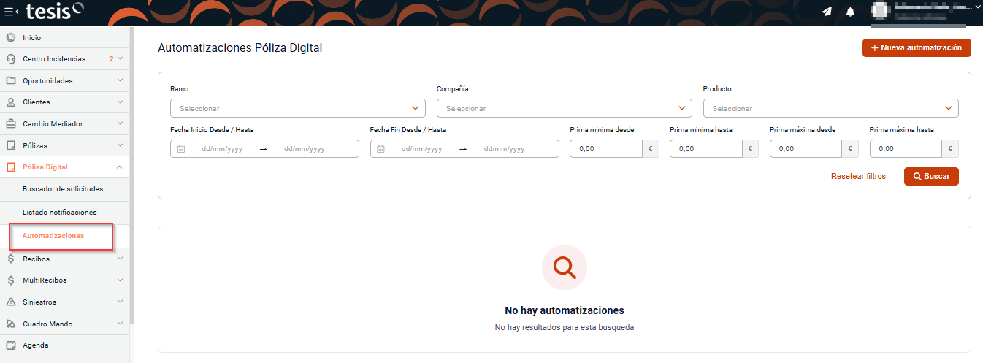Click Prima mínima hasta amount field
This screenshot has height=363, width=983.
coord(705,149)
